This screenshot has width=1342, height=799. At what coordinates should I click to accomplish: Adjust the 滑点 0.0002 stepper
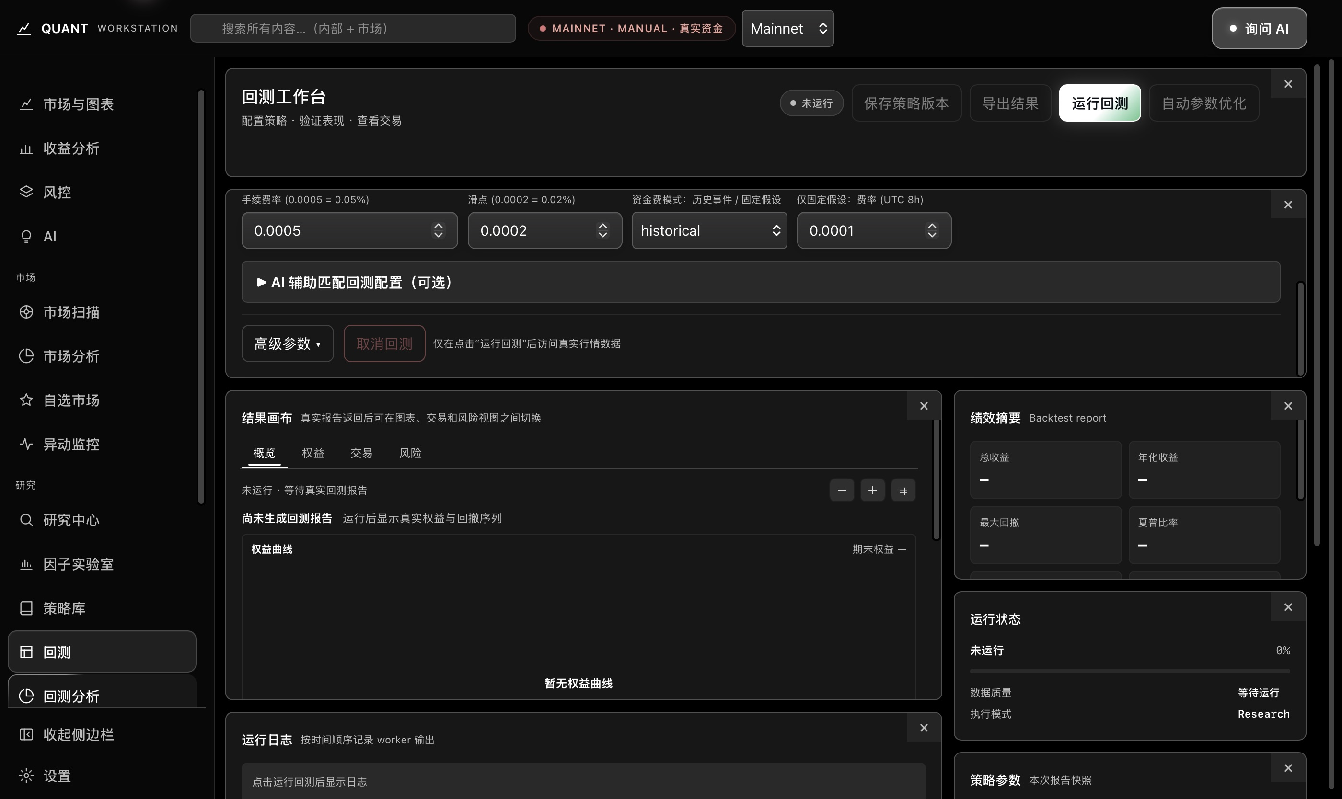(x=603, y=230)
